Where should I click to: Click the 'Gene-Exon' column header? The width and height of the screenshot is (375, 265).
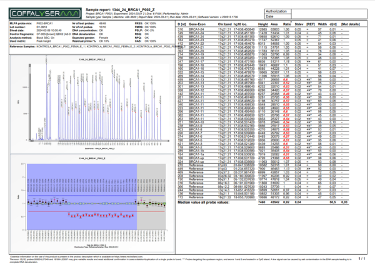pos(197,24)
